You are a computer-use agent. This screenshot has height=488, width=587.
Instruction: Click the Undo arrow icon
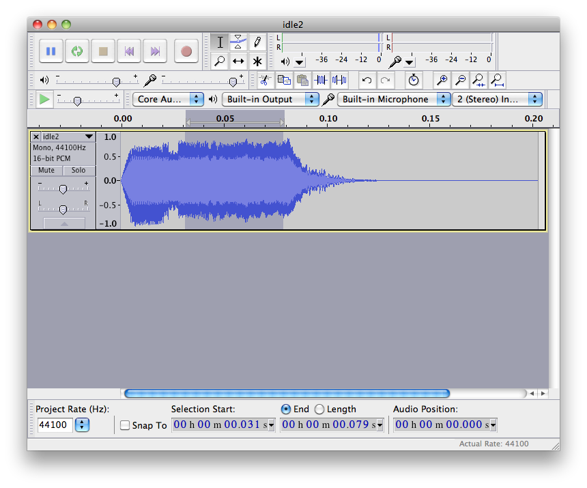pyautogui.click(x=367, y=81)
